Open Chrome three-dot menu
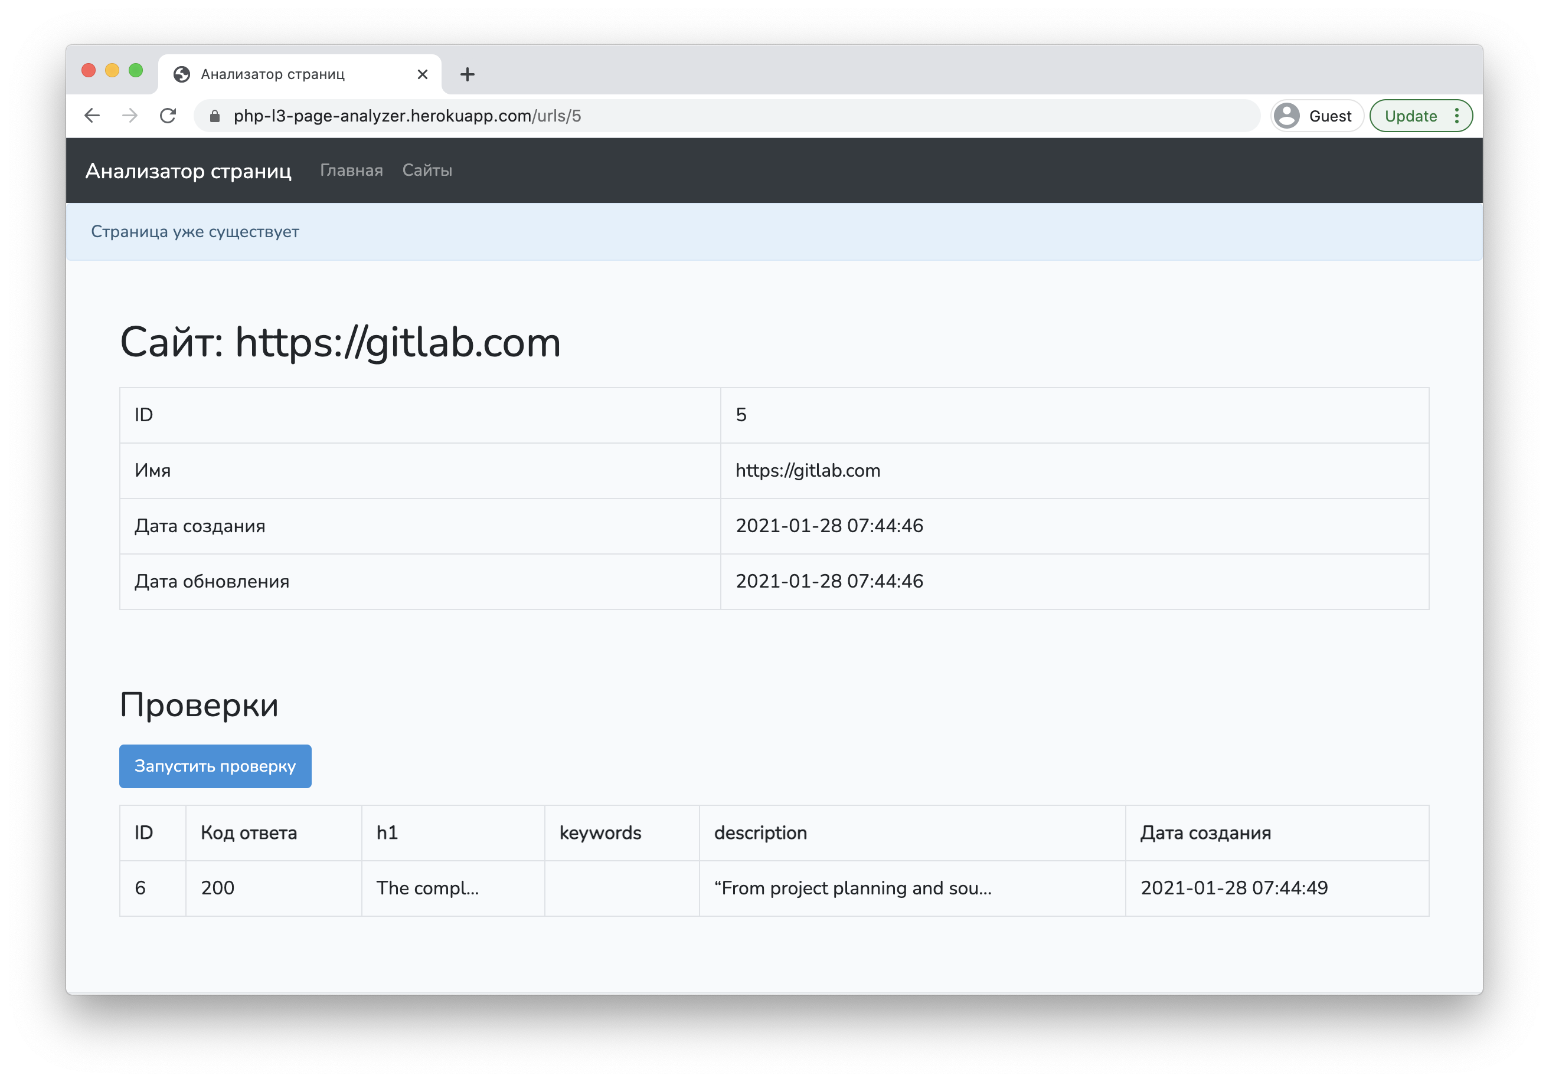 pyautogui.click(x=1456, y=116)
